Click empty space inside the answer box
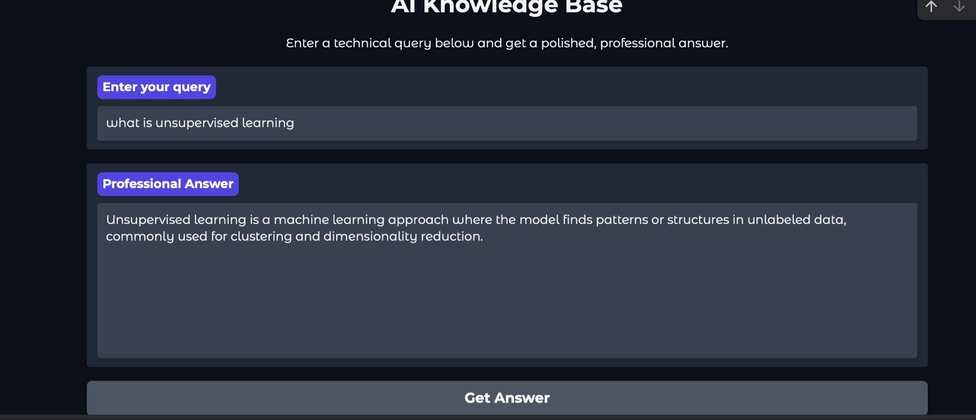The height and width of the screenshot is (420, 976). point(507,305)
